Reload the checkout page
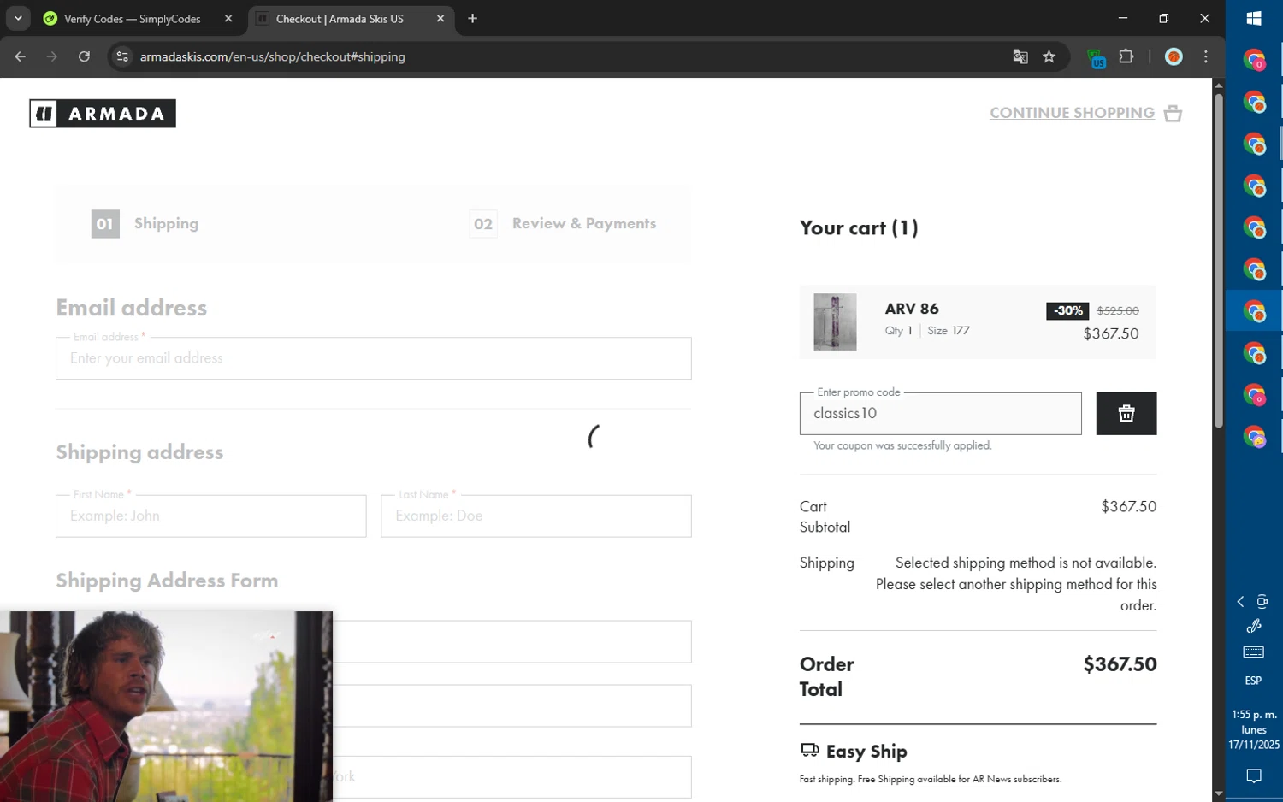 (x=84, y=56)
